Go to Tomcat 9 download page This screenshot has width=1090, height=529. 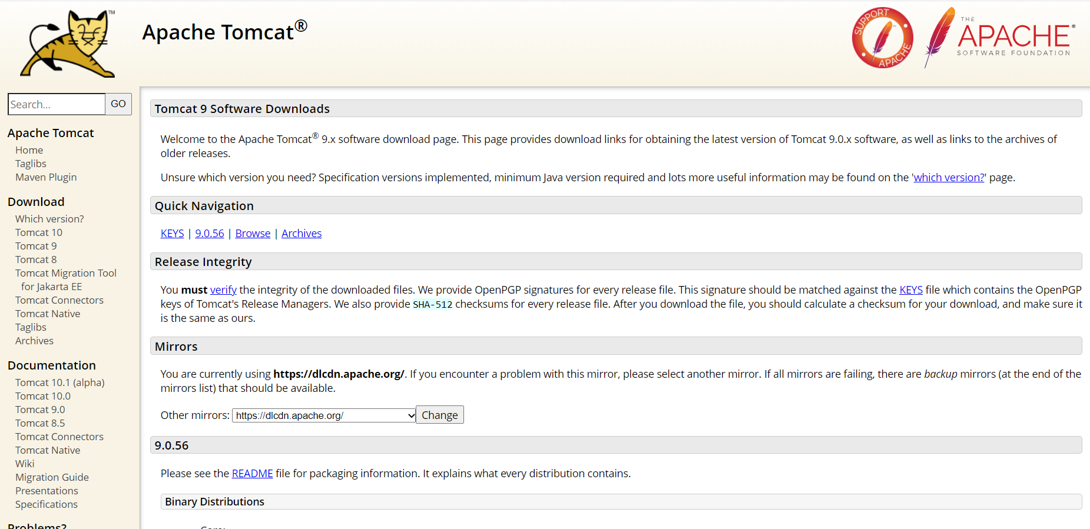point(36,246)
